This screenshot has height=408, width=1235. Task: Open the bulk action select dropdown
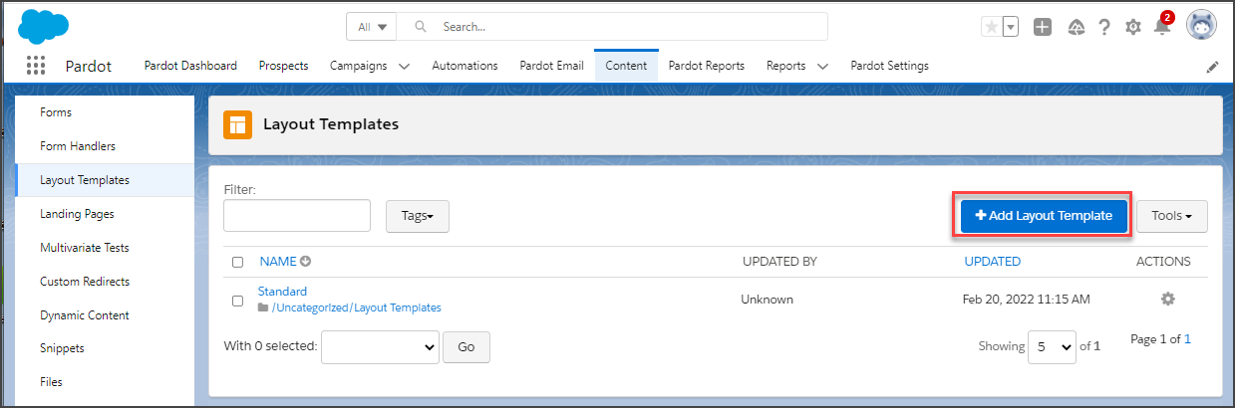point(381,346)
